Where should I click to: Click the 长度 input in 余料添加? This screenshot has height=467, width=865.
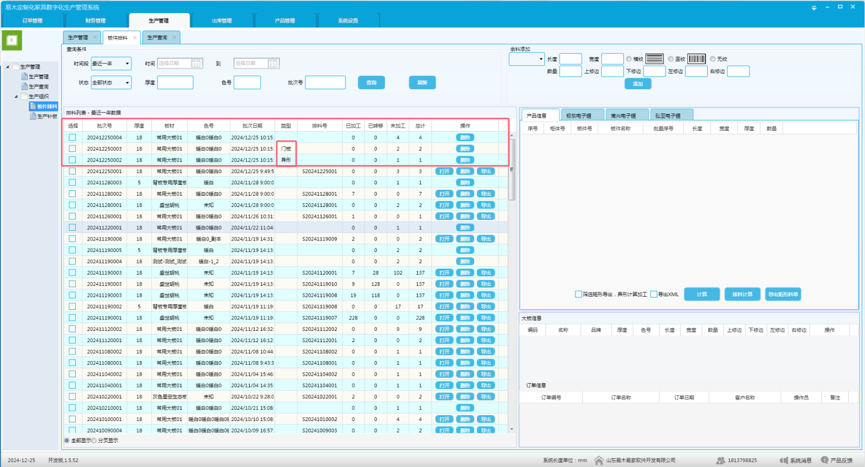[x=570, y=59]
